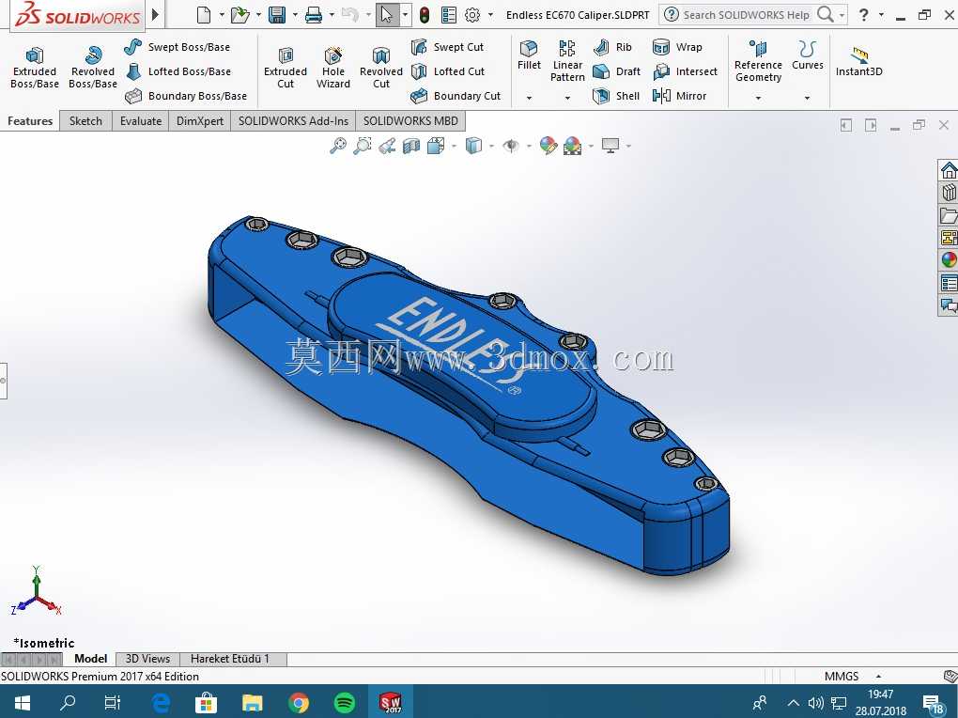
Task: Expand the Fillet dropdown arrow
Action: click(529, 97)
